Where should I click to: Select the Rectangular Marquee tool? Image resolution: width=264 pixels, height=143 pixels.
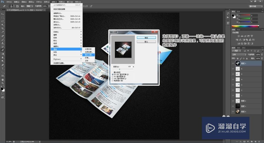[x=3, y=18]
